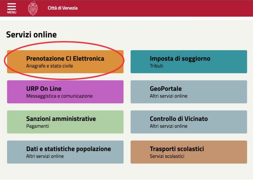Open the Imposta di soggiorno tile
Screen dimensions: 253x180
point(189,62)
